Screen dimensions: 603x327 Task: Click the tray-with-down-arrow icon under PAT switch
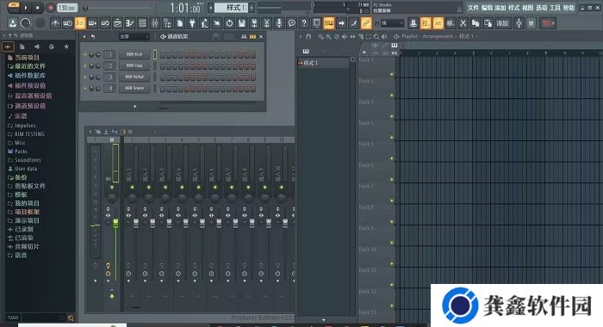[13, 23]
